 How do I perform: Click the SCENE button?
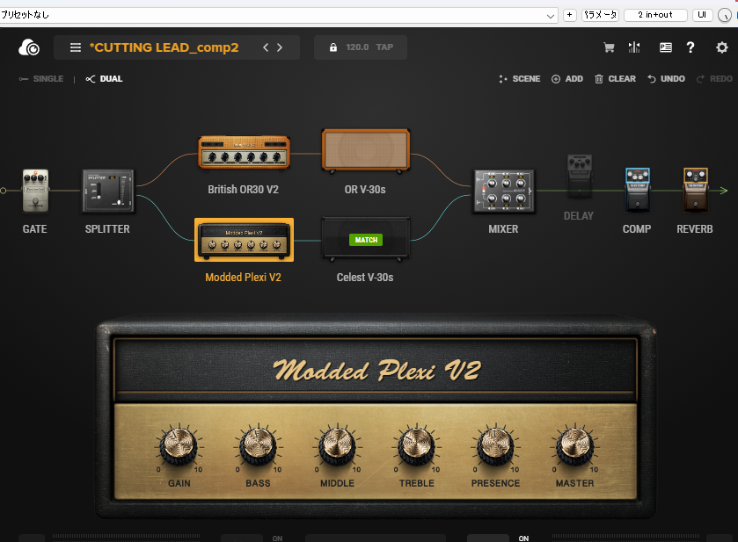tap(519, 79)
